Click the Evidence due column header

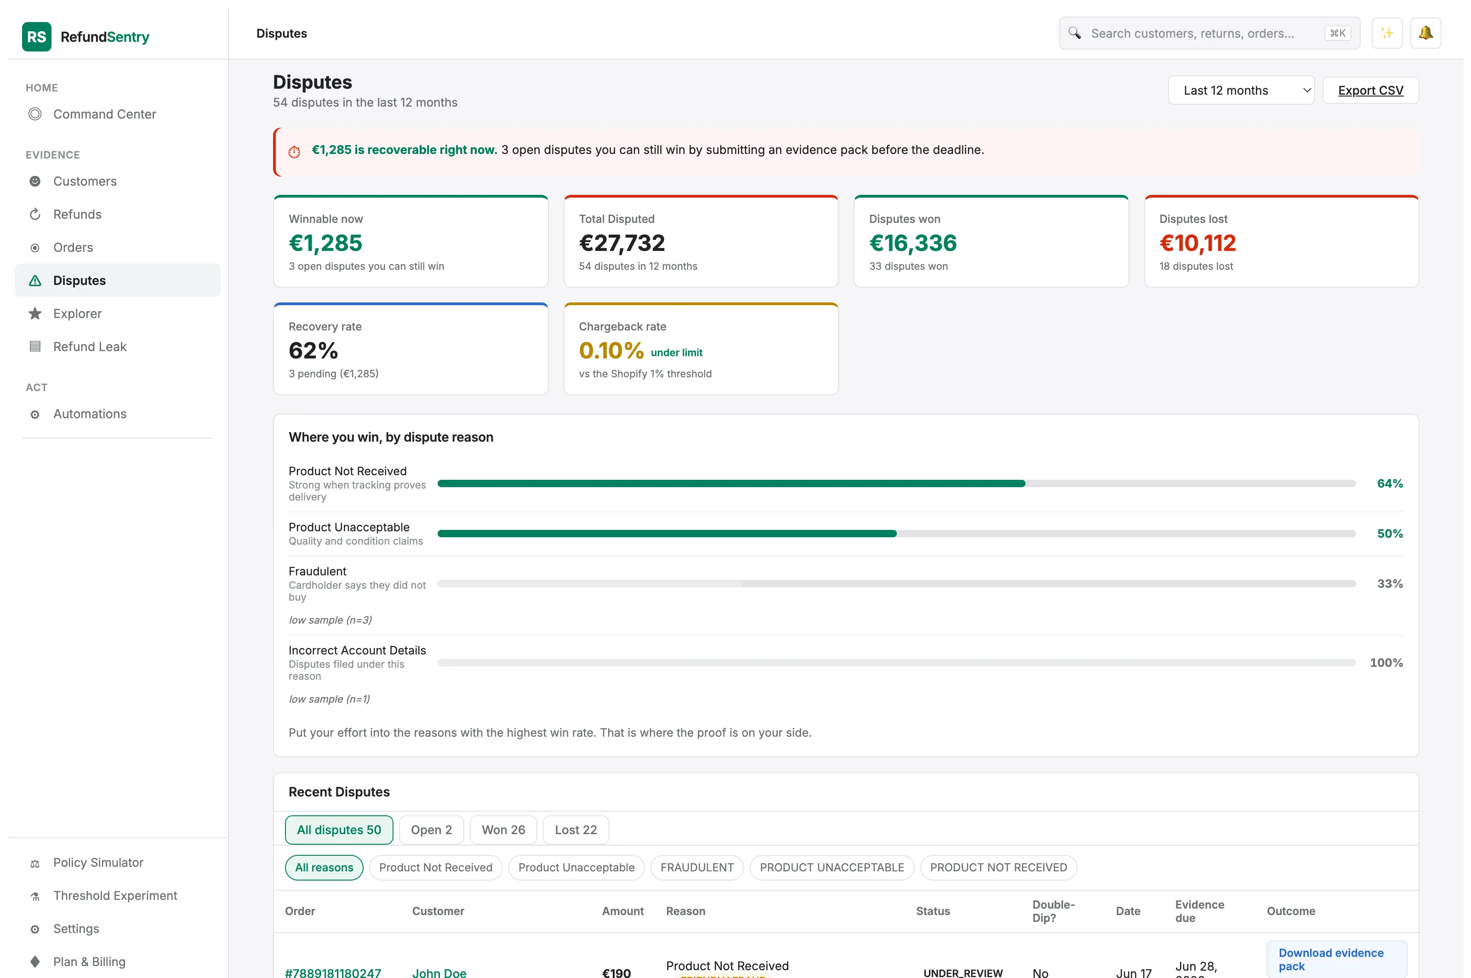click(x=1199, y=911)
